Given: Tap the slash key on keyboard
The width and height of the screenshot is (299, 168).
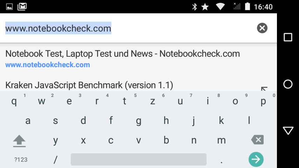Looking at the screenshot, I should click(x=55, y=160).
